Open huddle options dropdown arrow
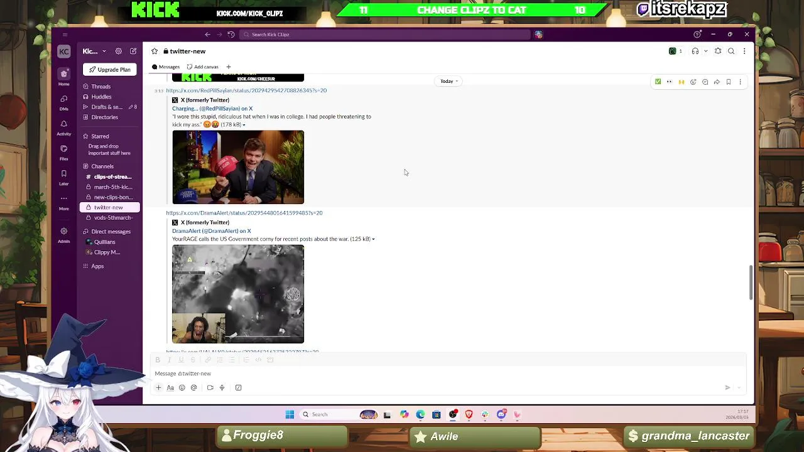This screenshot has height=452, width=804. (705, 51)
